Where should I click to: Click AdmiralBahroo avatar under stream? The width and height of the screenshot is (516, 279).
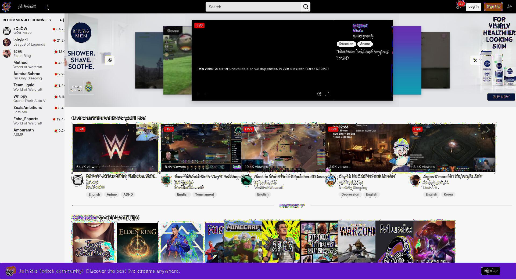pos(331,180)
